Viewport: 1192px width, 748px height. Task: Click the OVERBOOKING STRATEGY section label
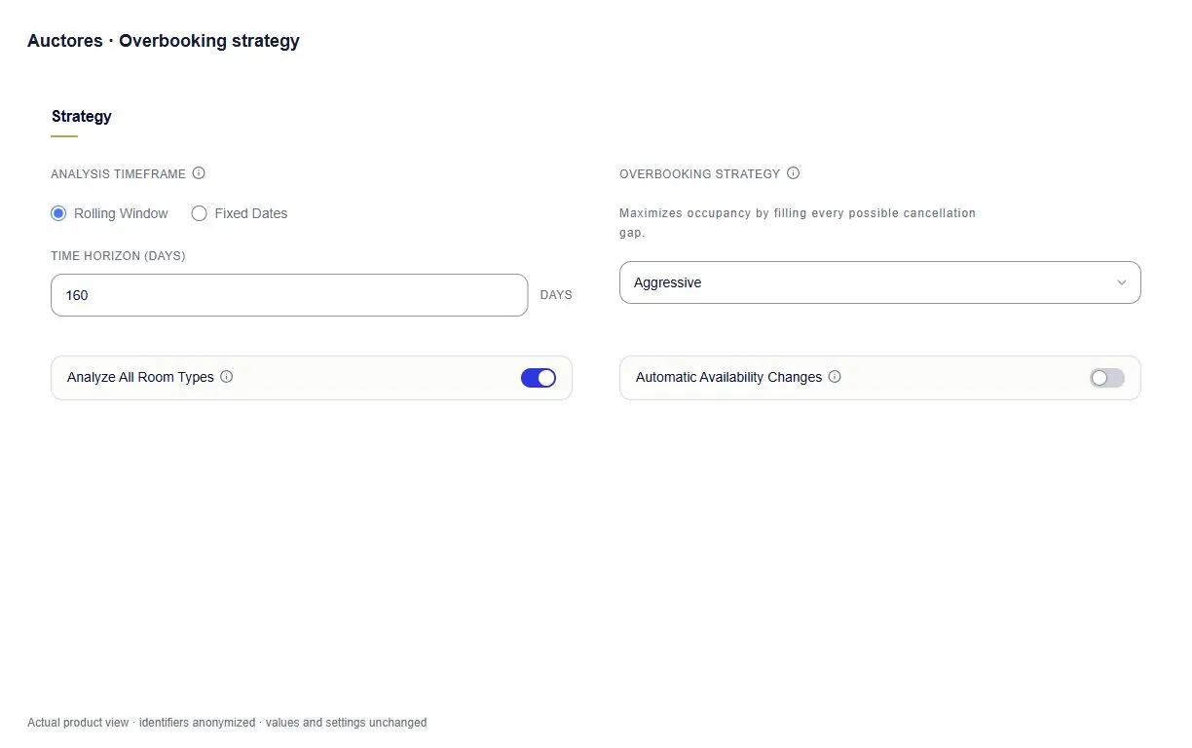click(x=700, y=173)
